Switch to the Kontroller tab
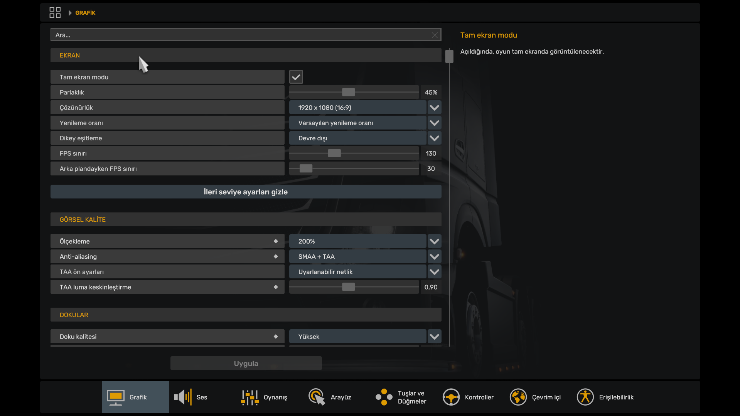 [x=470, y=397]
